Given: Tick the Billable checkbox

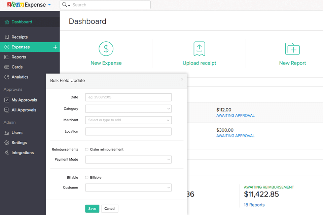Looking at the screenshot, I should [87, 178].
